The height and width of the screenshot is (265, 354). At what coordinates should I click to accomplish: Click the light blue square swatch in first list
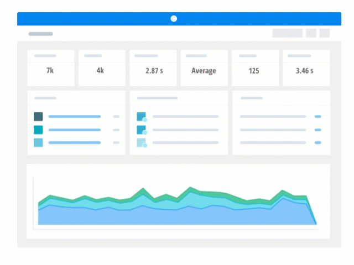38,142
